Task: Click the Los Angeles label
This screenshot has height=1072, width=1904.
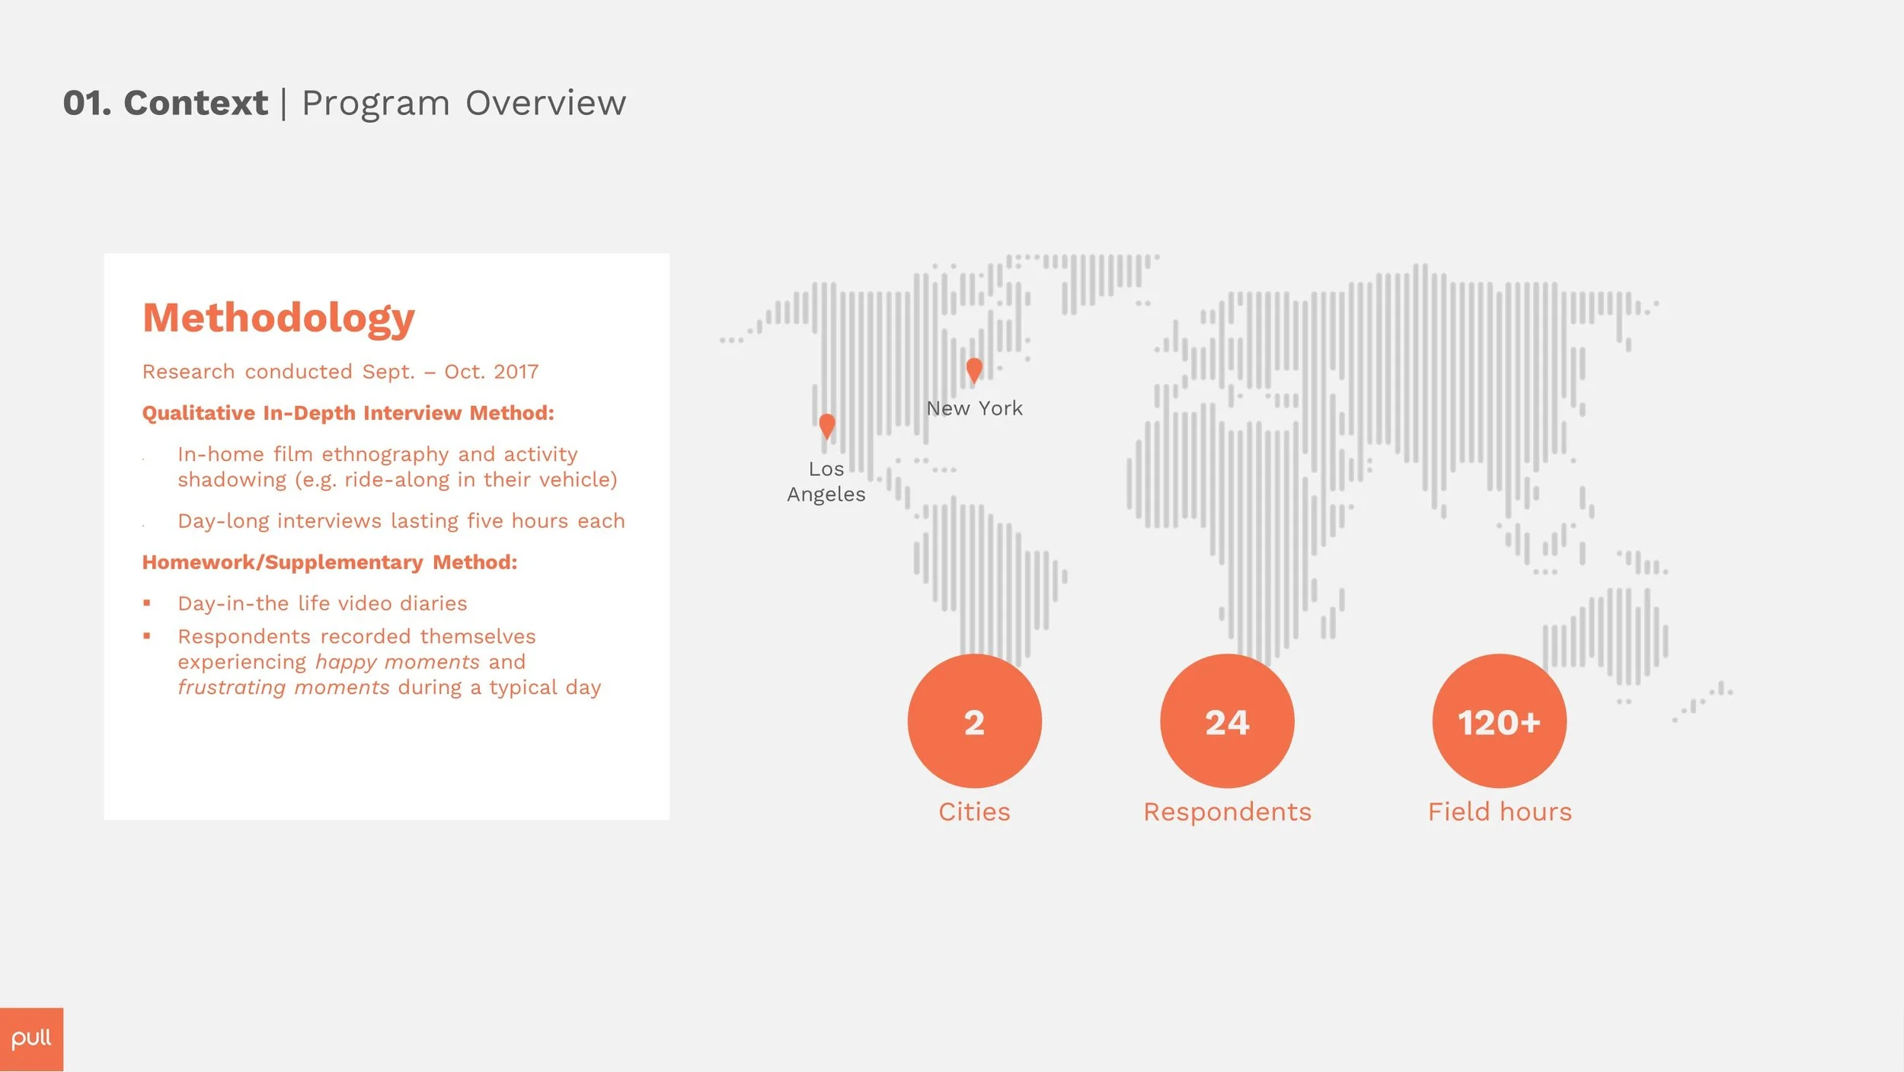Action: tap(826, 482)
